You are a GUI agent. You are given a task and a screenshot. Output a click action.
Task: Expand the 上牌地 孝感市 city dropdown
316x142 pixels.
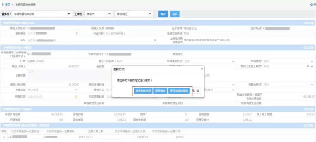tap(99, 14)
